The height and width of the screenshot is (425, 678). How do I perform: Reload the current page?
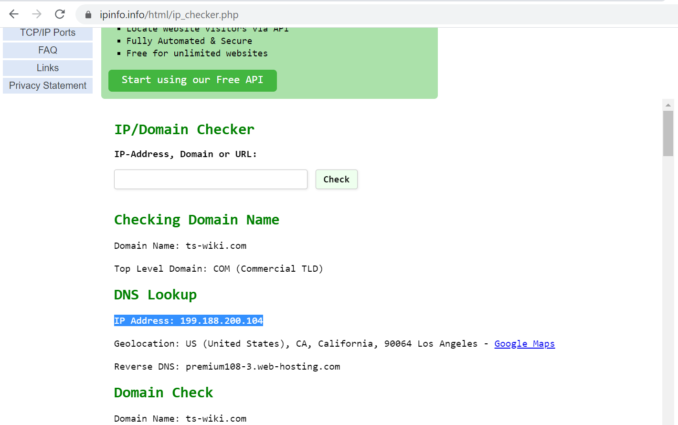pos(60,14)
